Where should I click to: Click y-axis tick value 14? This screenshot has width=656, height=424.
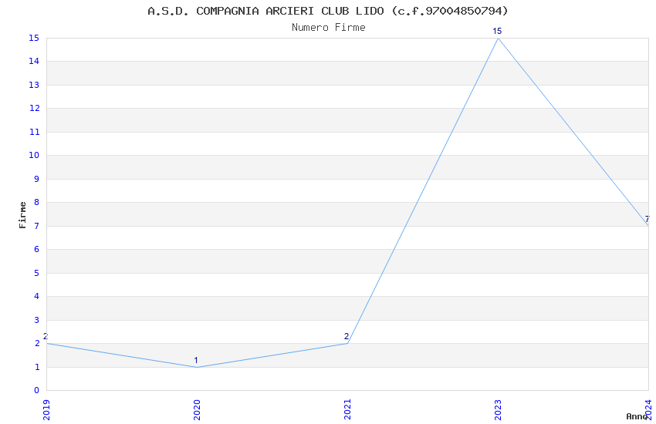click(x=34, y=62)
